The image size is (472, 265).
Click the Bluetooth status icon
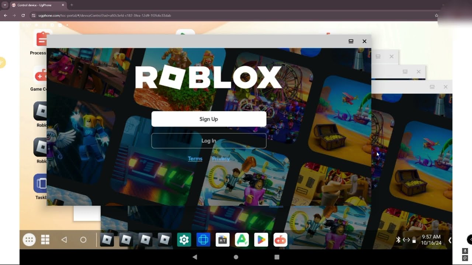pyautogui.click(x=398, y=240)
